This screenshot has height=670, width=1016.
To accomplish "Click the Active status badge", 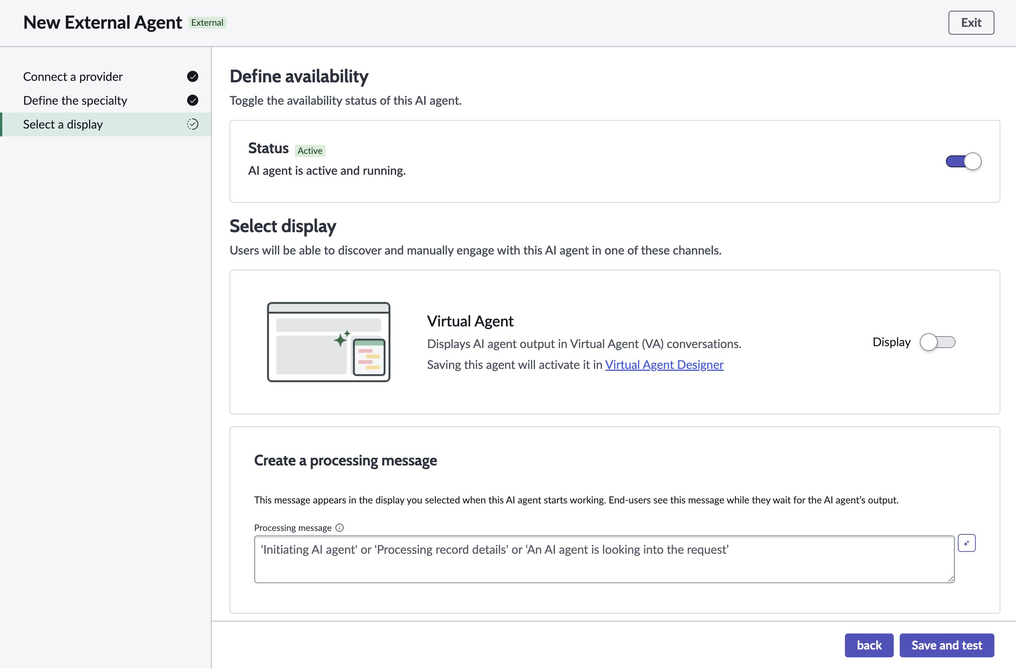I will click(310, 151).
